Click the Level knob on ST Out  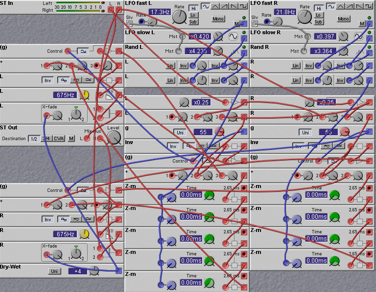114,138
